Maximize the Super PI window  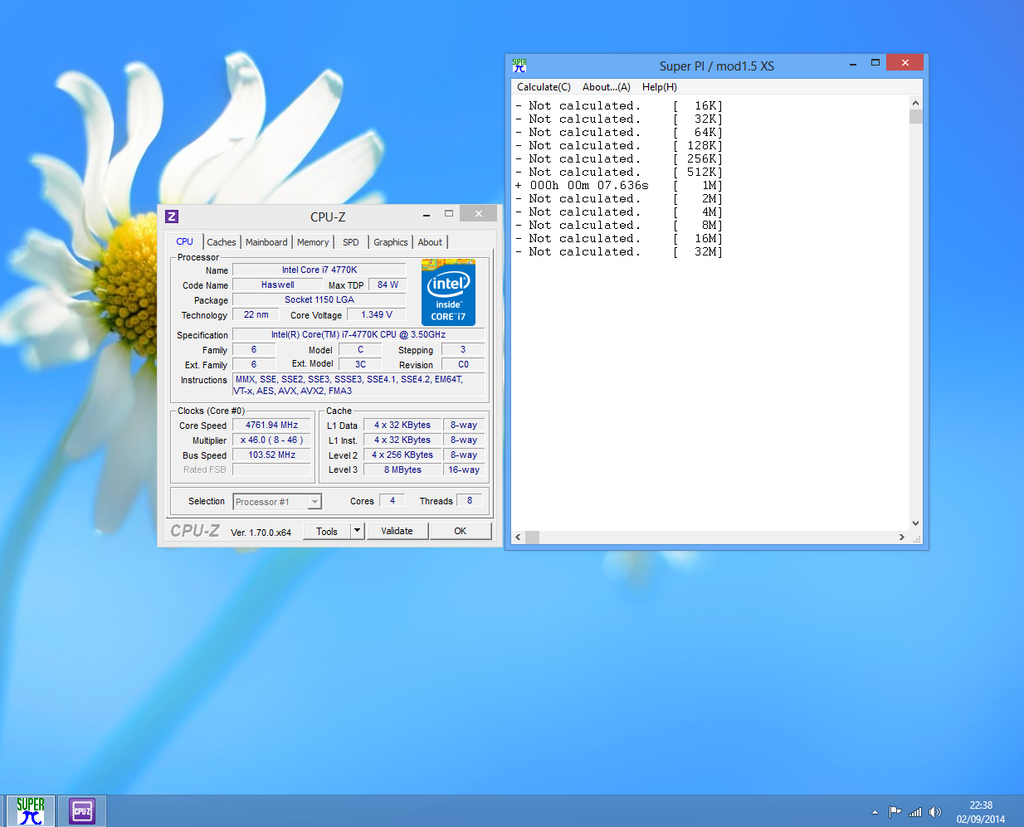coord(875,63)
